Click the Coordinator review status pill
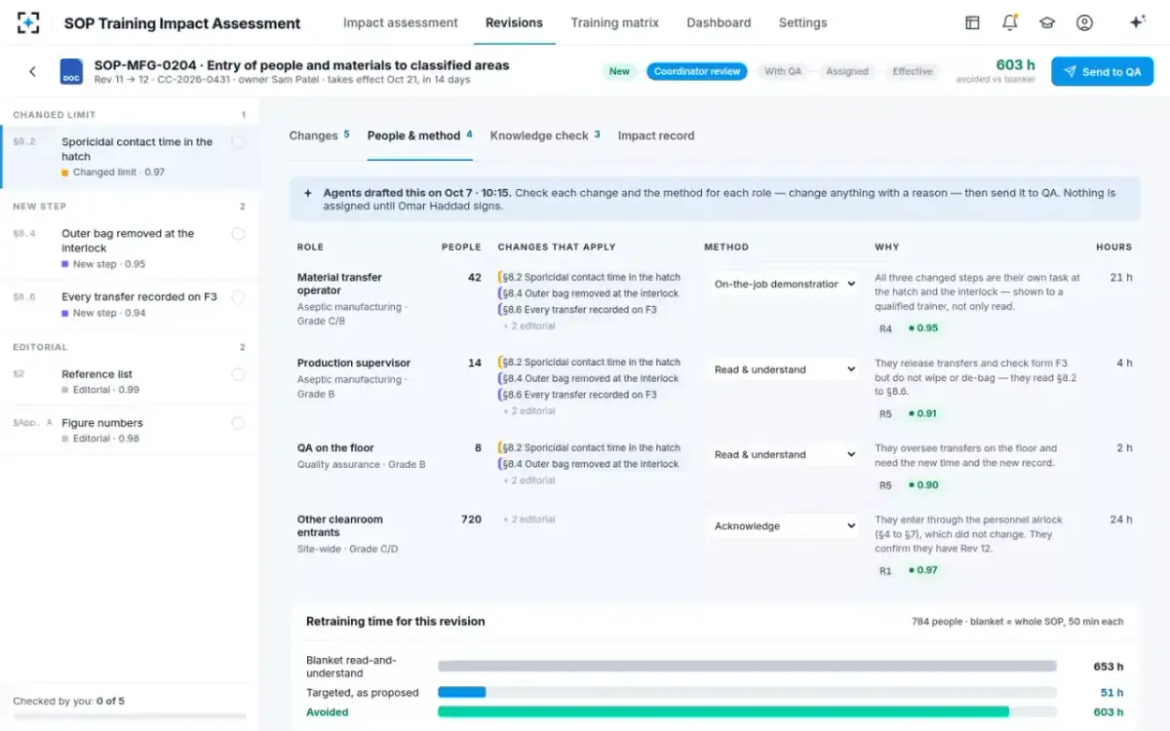 [696, 71]
